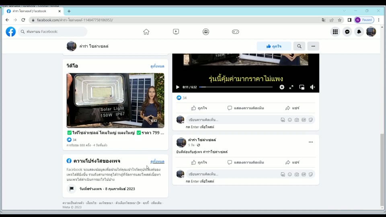Switch video to picture-in-picture mode

coord(302,87)
